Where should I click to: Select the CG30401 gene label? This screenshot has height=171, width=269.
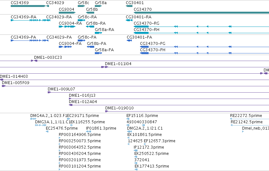coord(135,3)
